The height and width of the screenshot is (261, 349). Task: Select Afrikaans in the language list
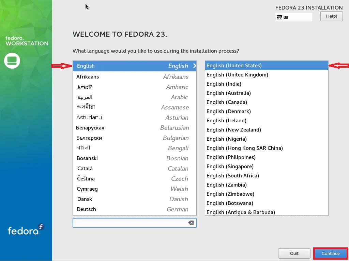[134, 77]
